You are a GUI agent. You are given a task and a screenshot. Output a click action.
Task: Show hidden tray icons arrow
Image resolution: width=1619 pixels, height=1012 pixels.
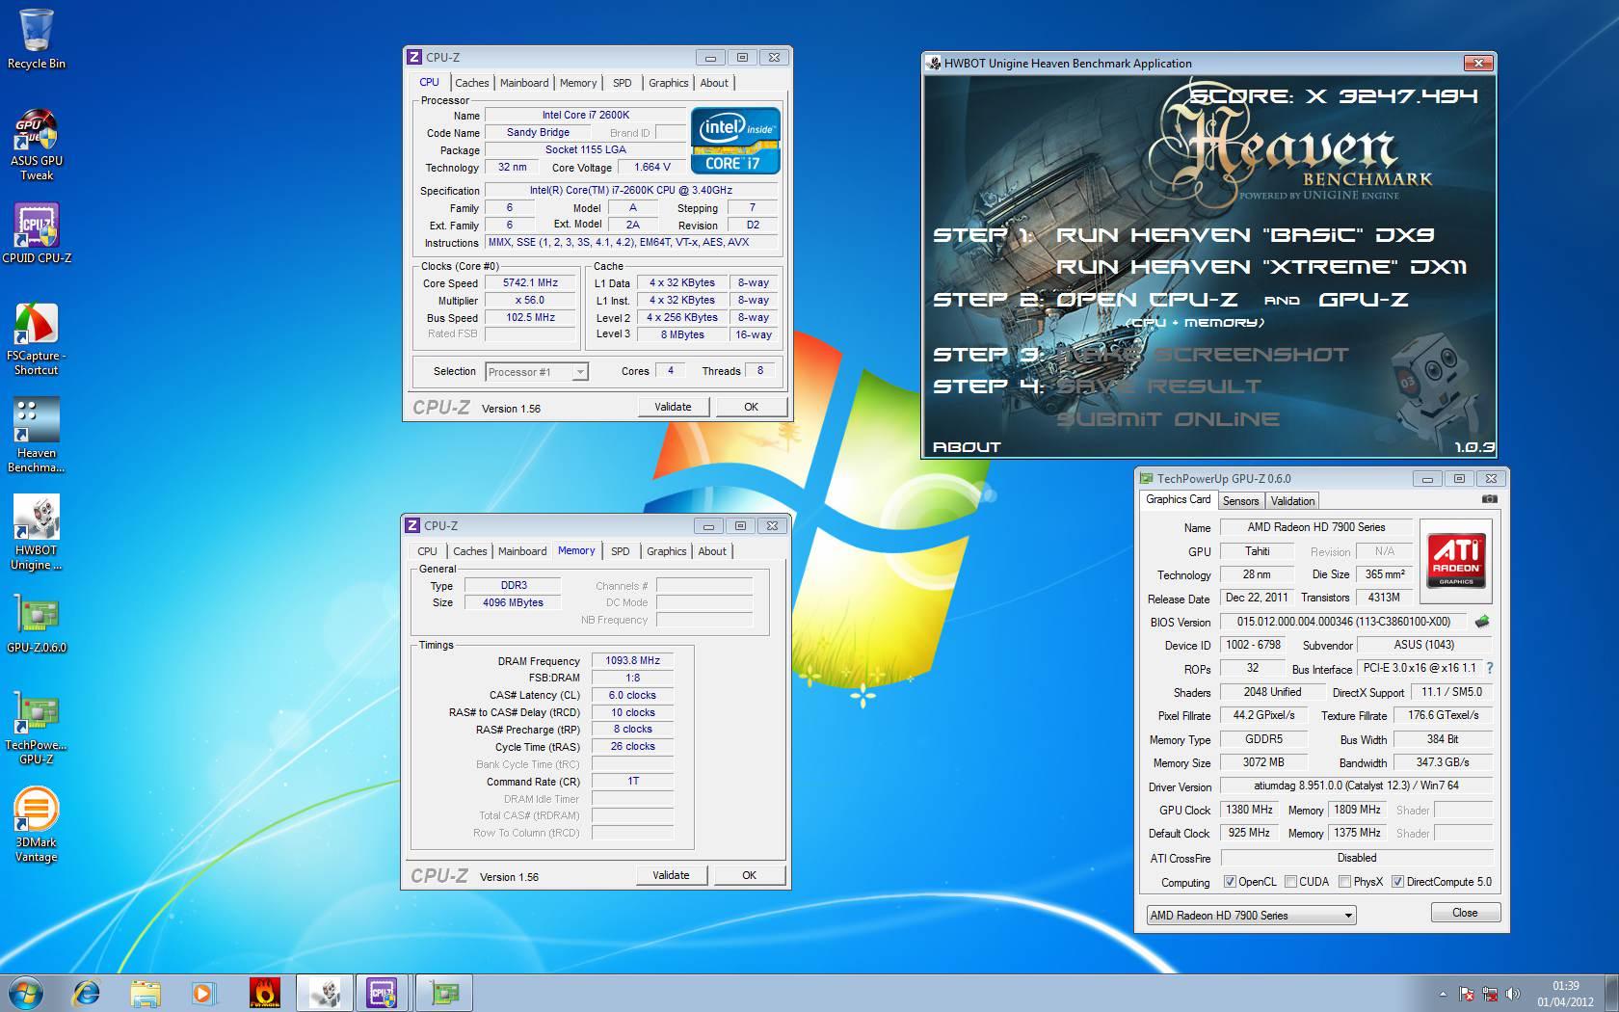[1443, 993]
